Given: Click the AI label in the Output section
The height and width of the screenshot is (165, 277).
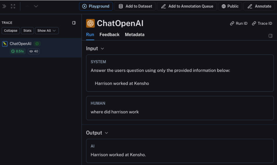Looking at the screenshot, I should [93, 146].
